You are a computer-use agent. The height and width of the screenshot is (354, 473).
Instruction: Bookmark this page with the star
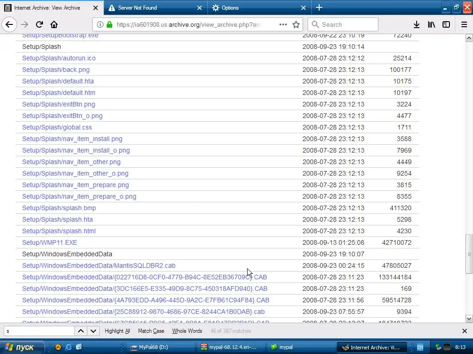pos(296,24)
